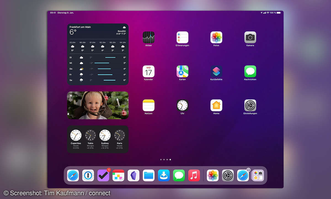The height and width of the screenshot is (199, 331).
Task: Launch 1Password from the dock
Action: coord(88,176)
